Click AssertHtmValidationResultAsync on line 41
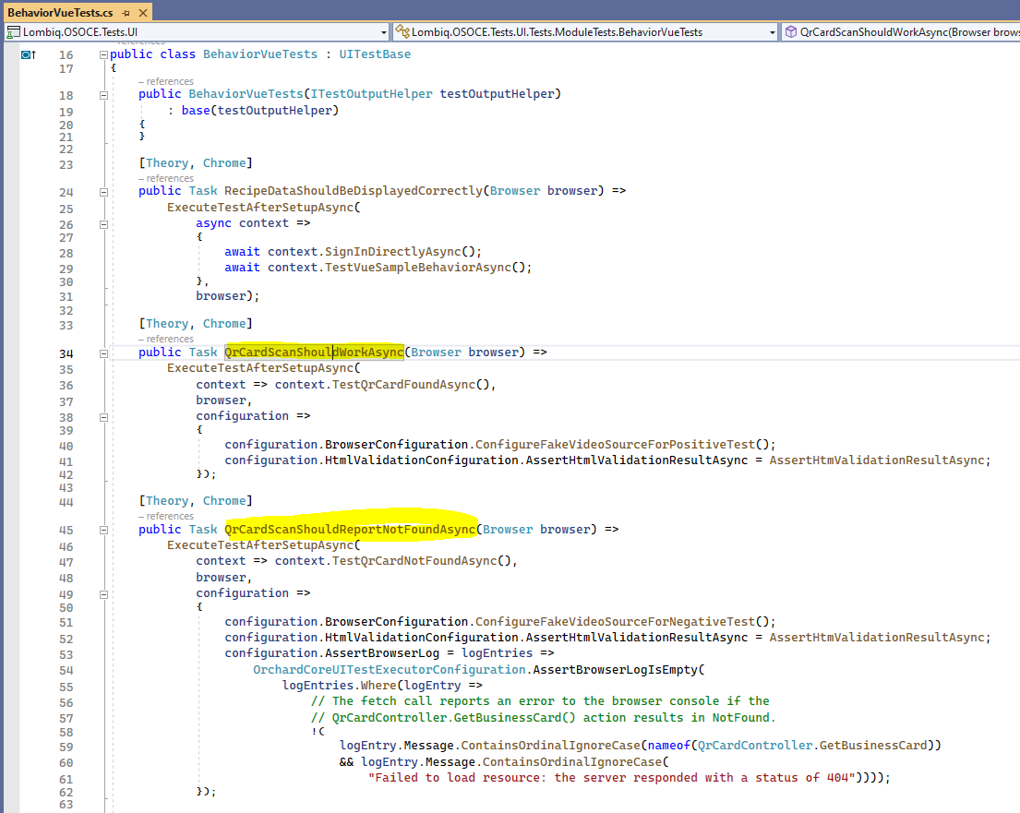 point(876,460)
